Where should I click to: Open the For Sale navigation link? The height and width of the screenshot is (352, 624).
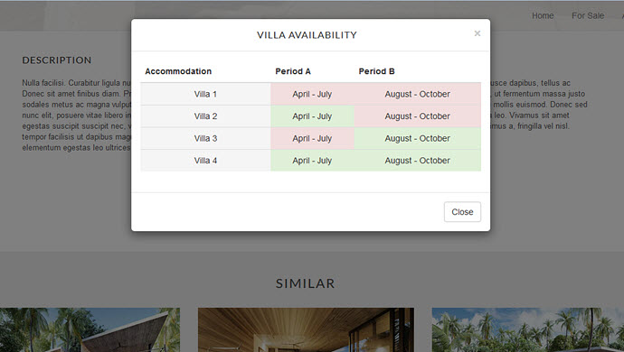click(x=588, y=15)
